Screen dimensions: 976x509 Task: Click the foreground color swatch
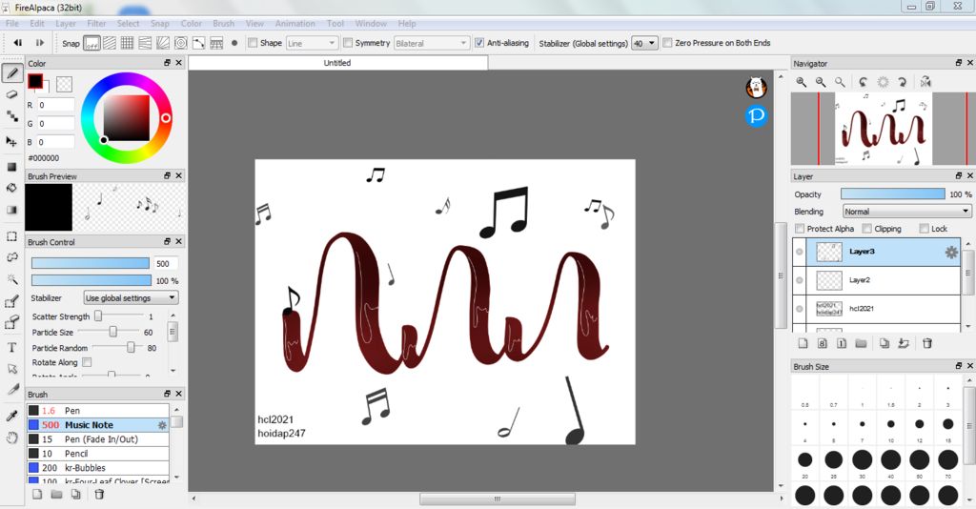(35, 82)
